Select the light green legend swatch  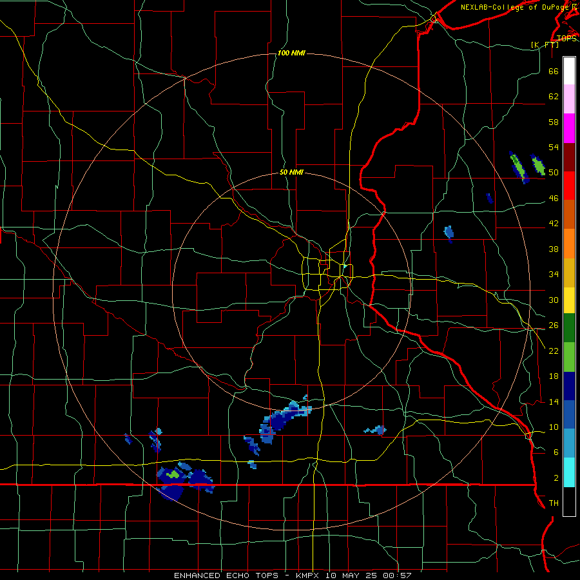(569, 357)
